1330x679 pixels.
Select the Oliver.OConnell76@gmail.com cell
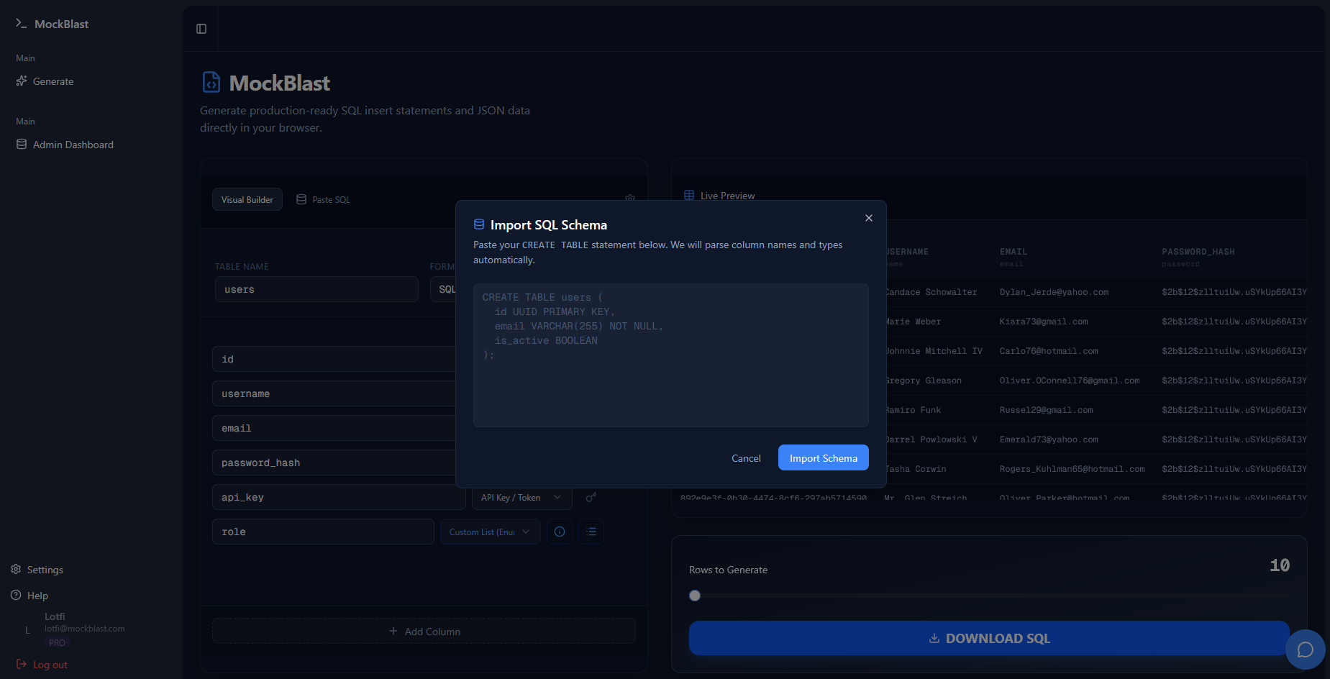(1070, 380)
